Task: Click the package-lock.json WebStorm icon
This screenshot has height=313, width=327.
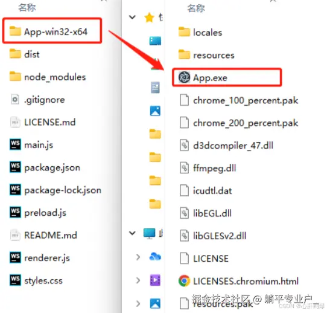Action: (15, 189)
